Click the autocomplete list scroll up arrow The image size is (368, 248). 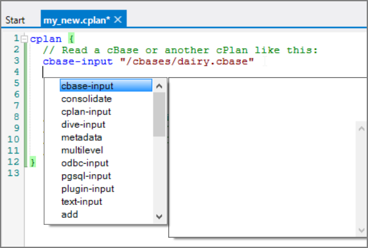159,86
